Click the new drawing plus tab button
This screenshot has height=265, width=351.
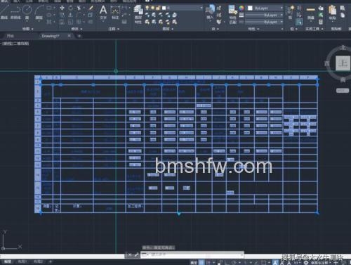tap(79, 36)
